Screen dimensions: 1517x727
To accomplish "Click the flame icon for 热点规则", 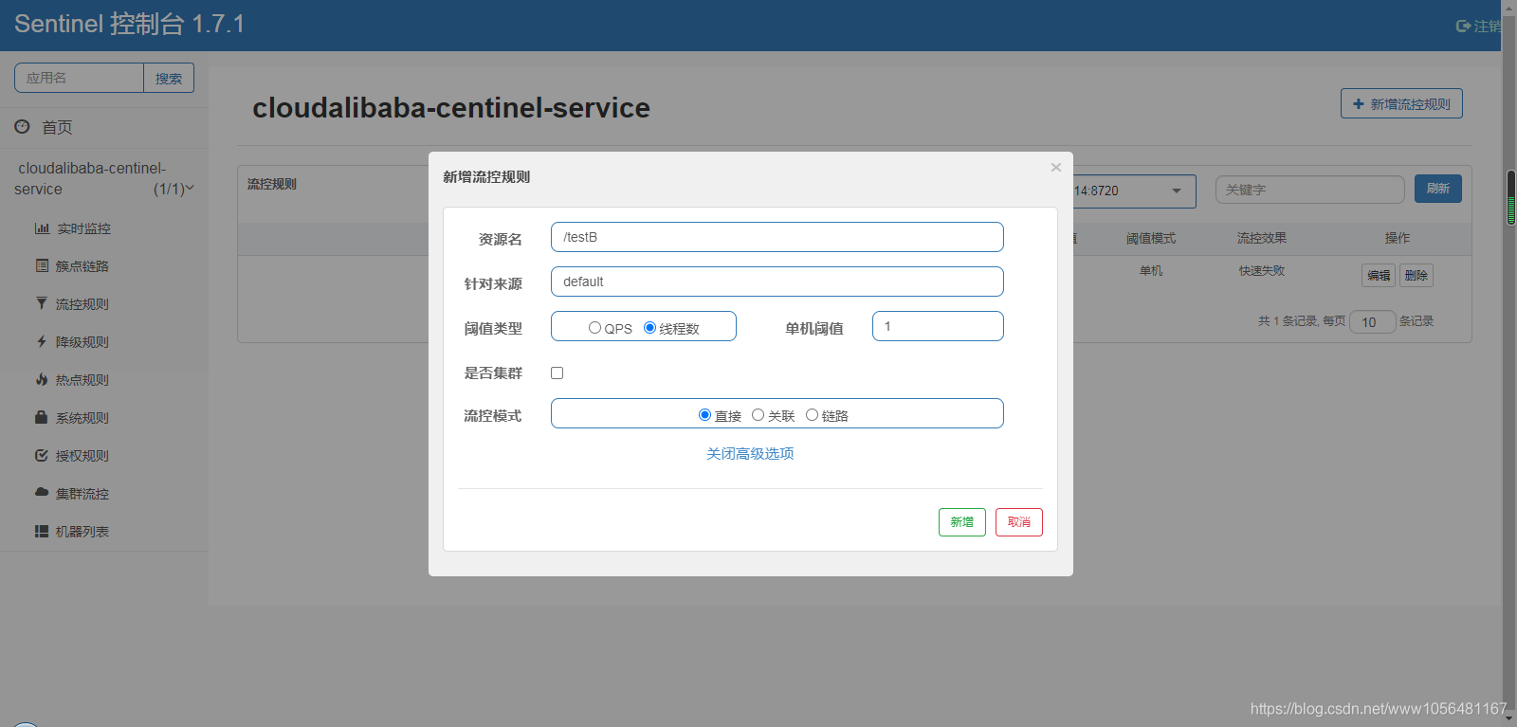I will tap(42, 379).
